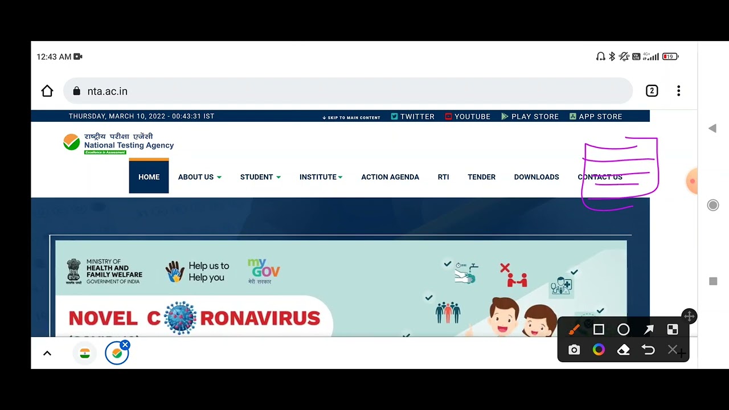Click the Bluetooth status icon

click(612, 57)
